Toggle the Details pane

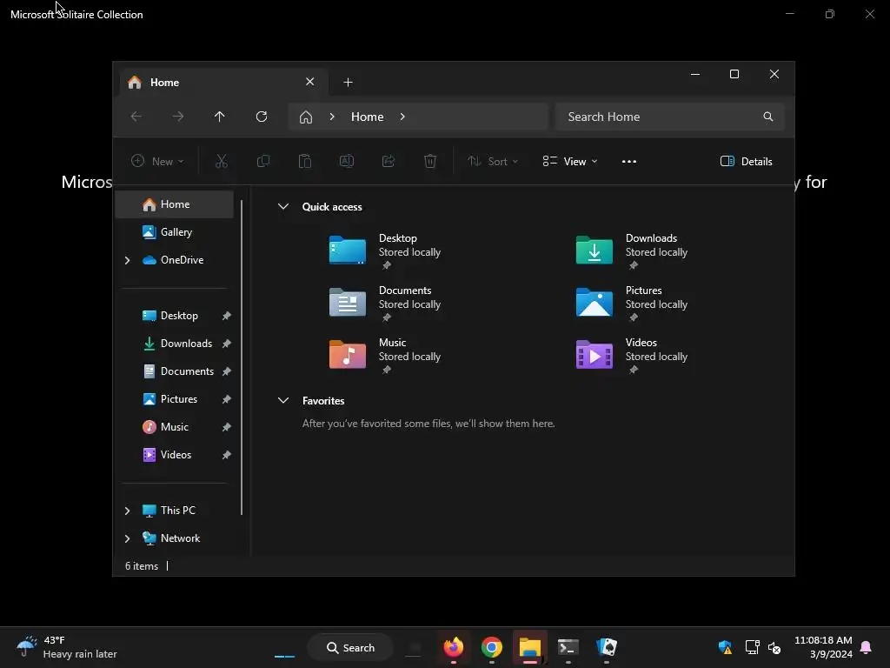coord(746,161)
